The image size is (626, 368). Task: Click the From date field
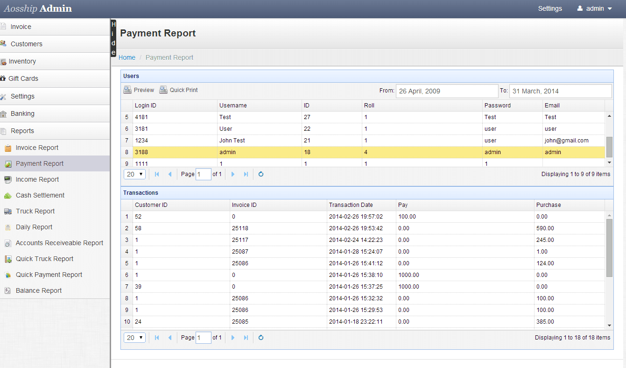click(x=447, y=91)
